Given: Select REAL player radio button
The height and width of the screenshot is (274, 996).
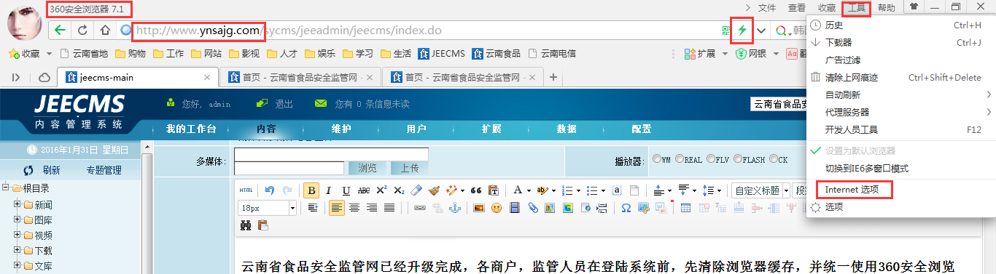Looking at the screenshot, I should click(x=680, y=159).
